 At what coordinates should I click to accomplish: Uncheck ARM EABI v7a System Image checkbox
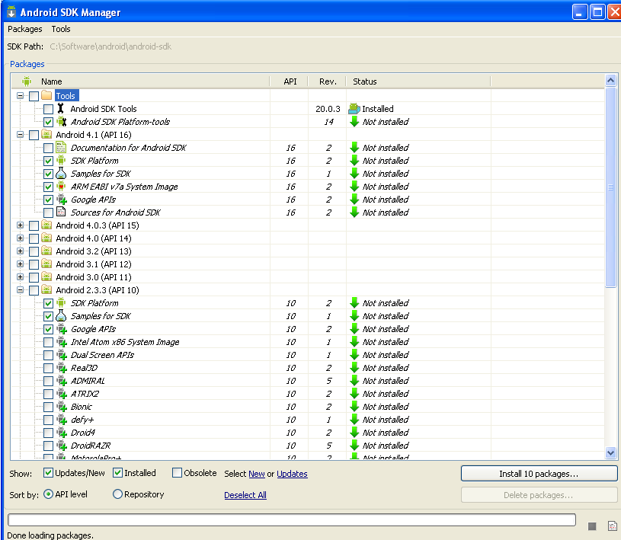[48, 187]
